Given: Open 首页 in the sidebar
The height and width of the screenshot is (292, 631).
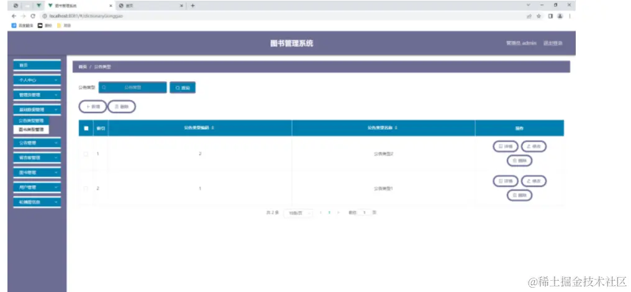Looking at the screenshot, I should coord(37,65).
